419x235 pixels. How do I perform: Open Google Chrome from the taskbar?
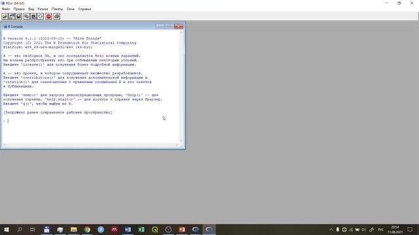87,229
